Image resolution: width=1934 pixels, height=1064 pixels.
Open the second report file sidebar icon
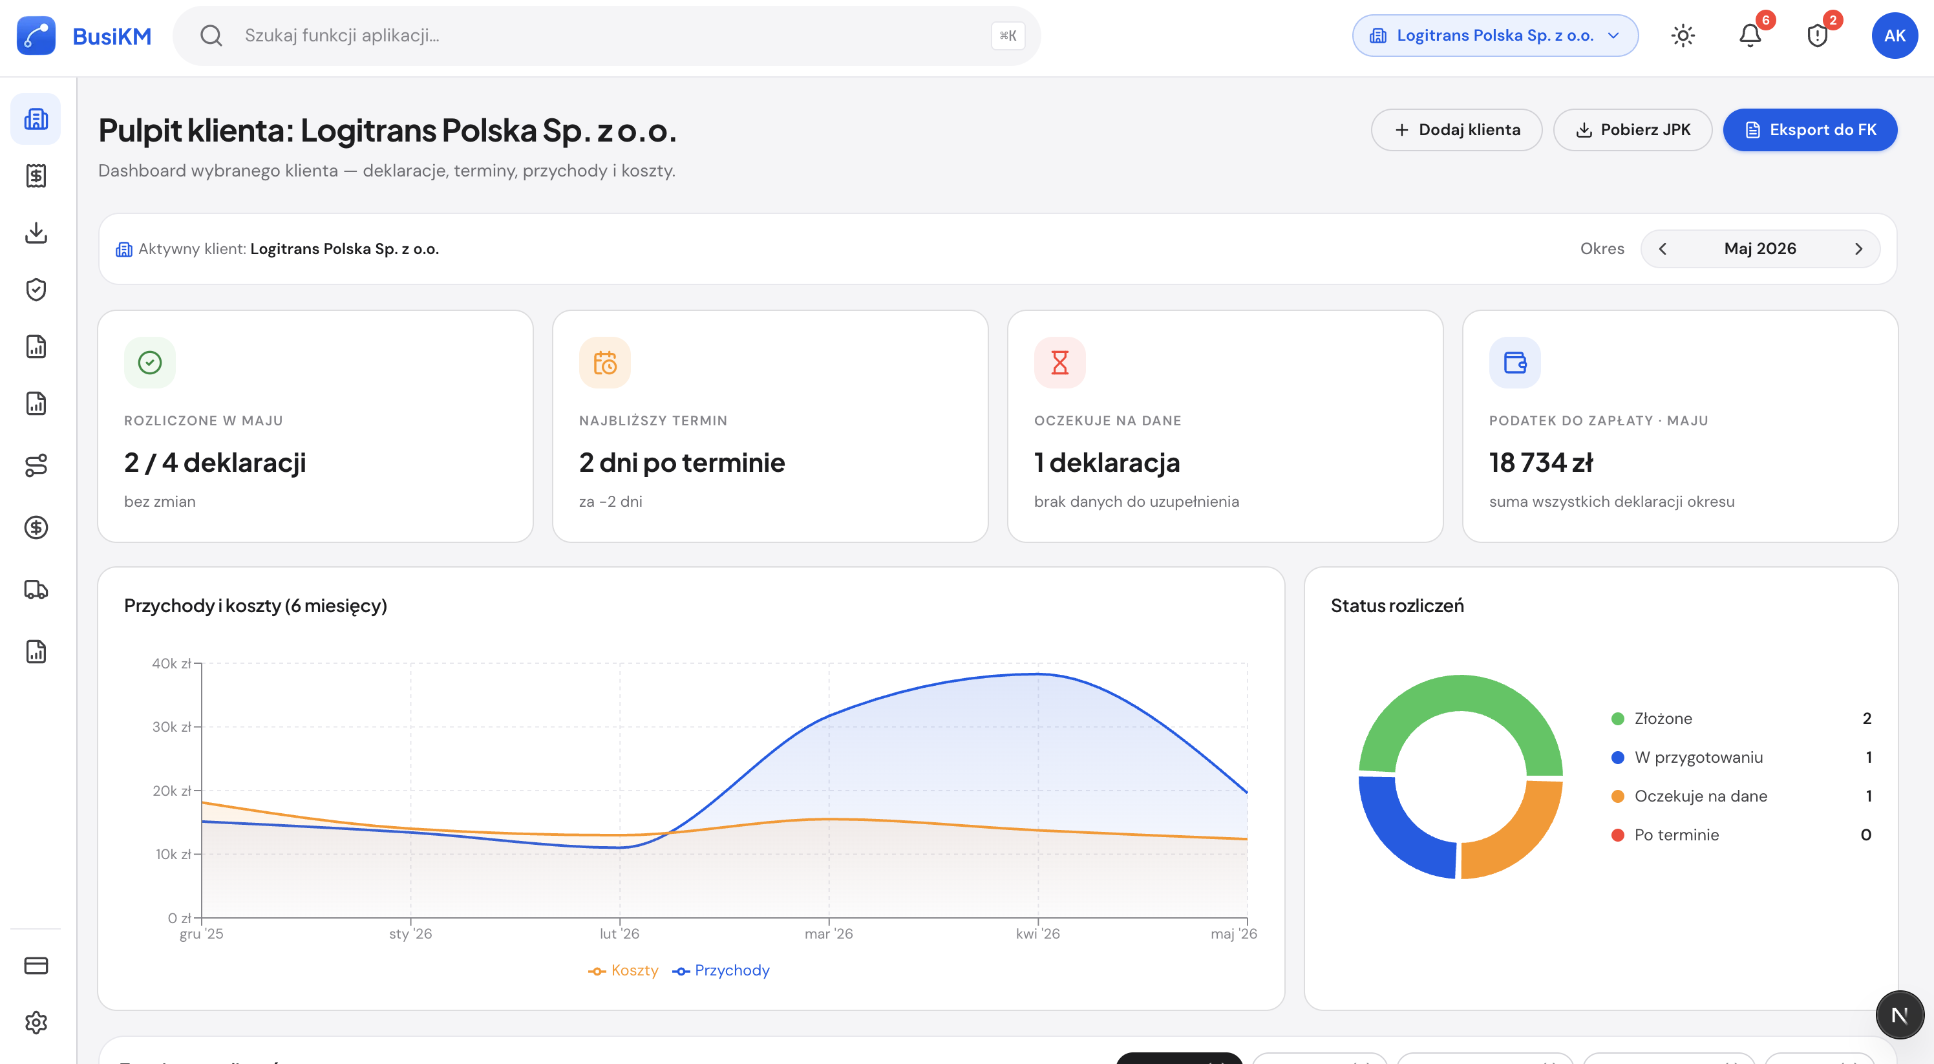tap(36, 403)
